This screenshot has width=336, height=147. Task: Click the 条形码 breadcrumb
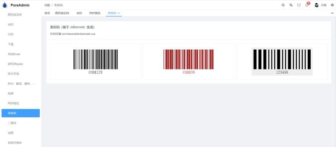58,5
